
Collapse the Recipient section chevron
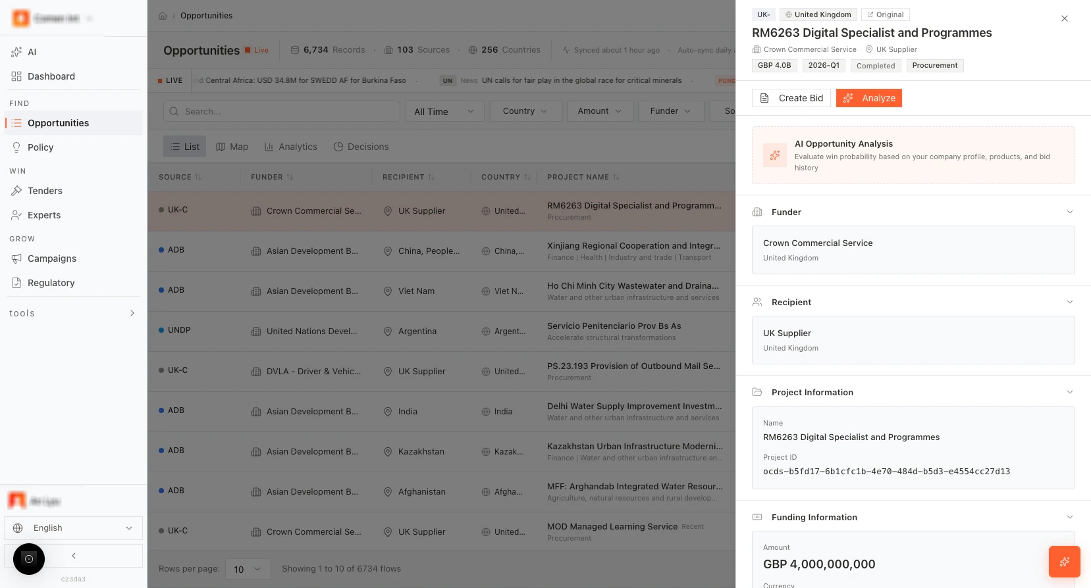point(1069,302)
